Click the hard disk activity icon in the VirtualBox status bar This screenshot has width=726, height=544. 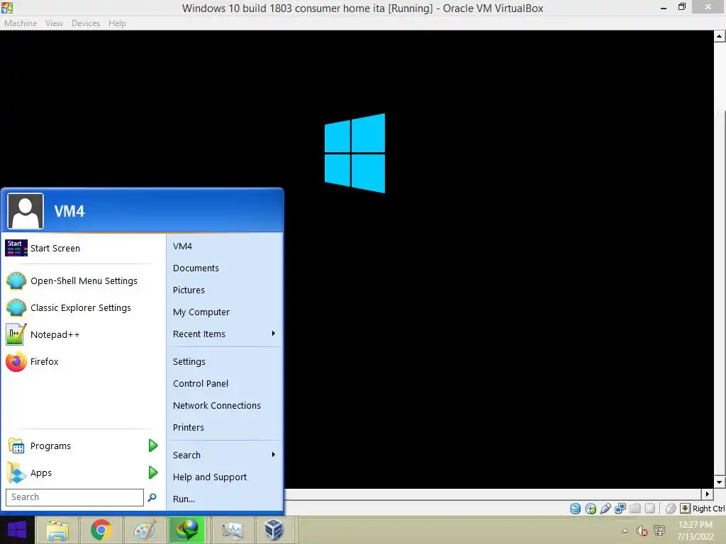(575, 509)
